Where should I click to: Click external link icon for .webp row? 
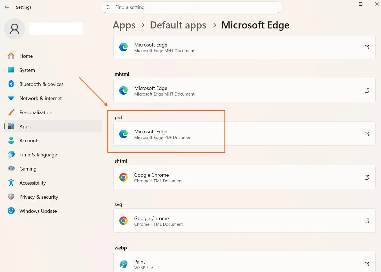[x=367, y=264]
